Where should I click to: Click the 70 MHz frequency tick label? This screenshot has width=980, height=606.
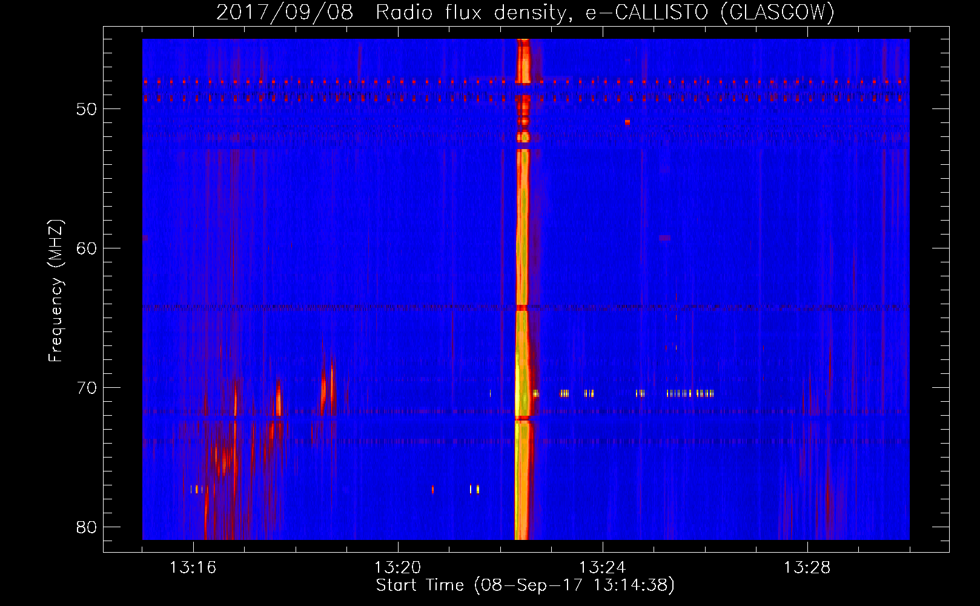tap(87, 388)
